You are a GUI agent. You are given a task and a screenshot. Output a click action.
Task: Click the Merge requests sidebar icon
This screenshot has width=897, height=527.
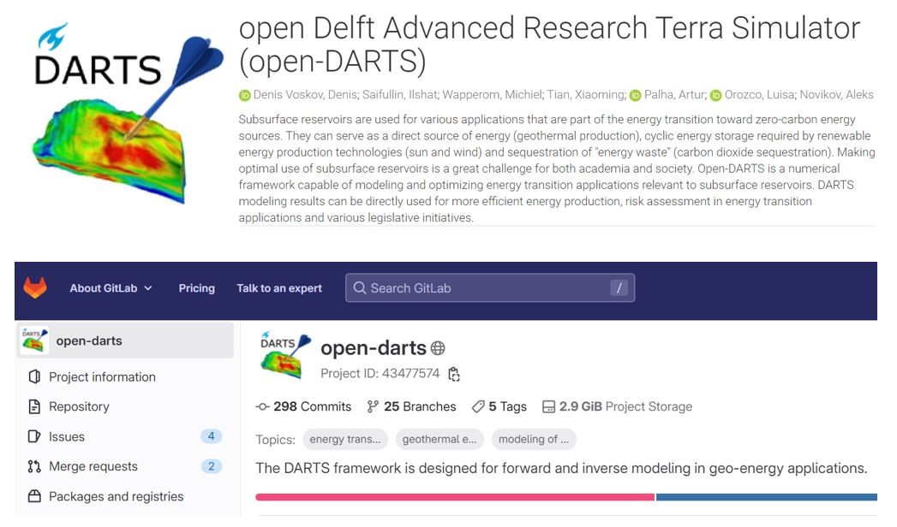coord(34,466)
